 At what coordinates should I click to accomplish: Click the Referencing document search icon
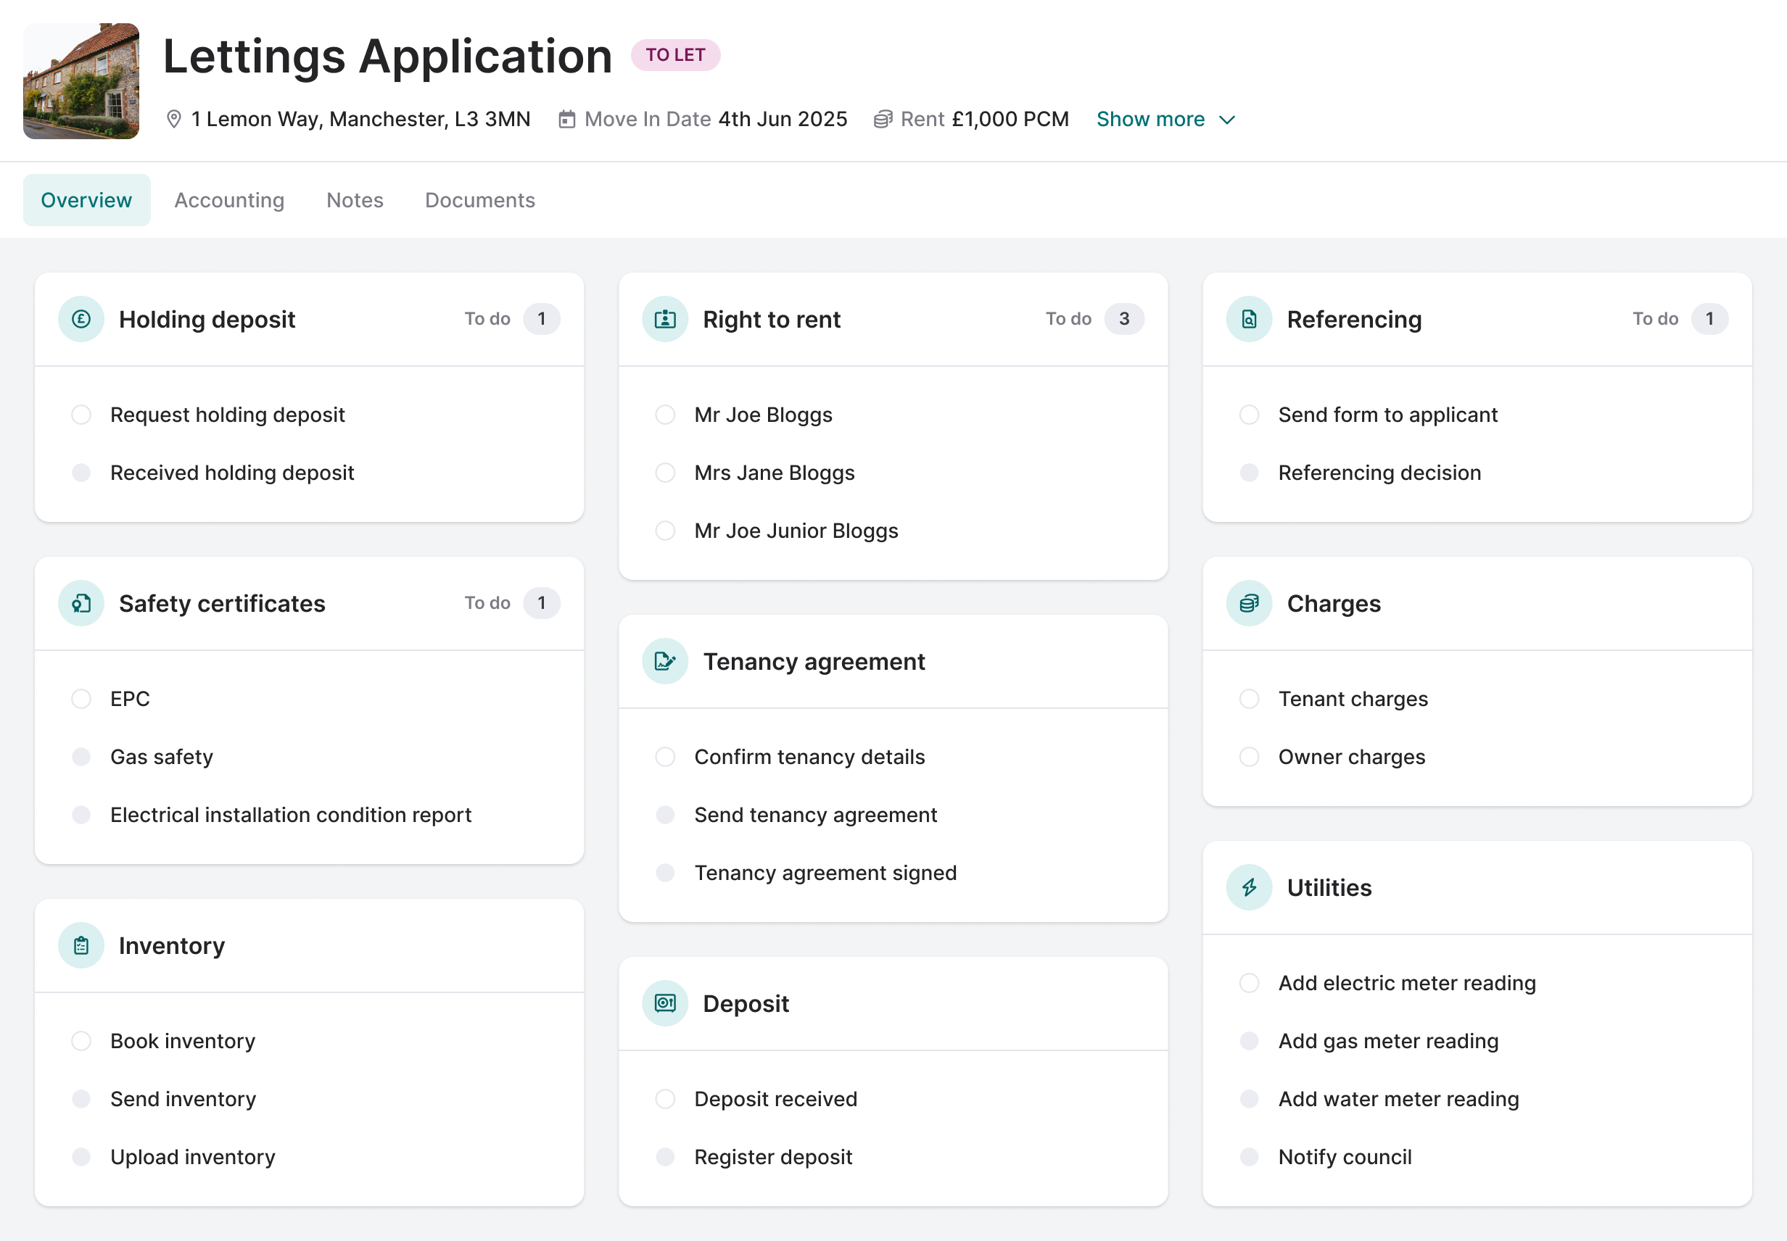tap(1249, 319)
